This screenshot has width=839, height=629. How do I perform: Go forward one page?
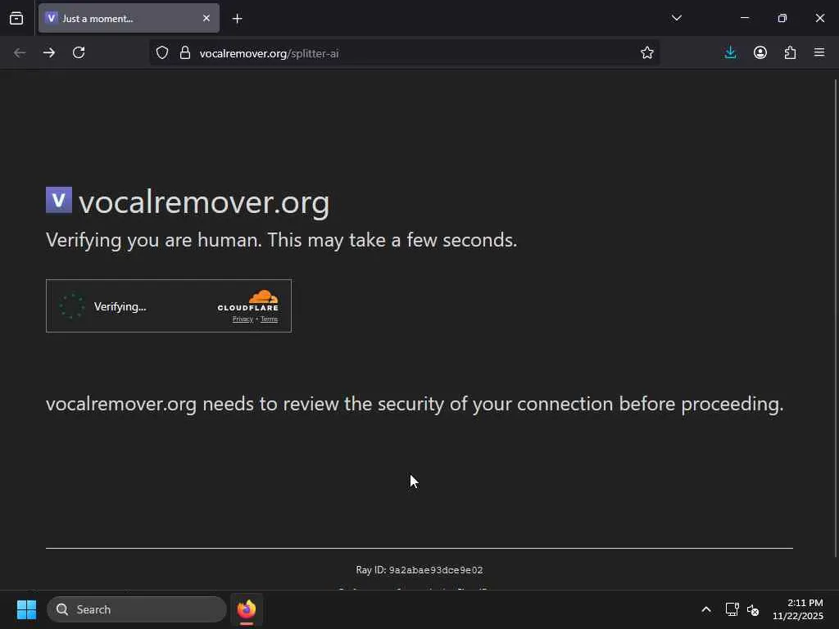(x=49, y=52)
